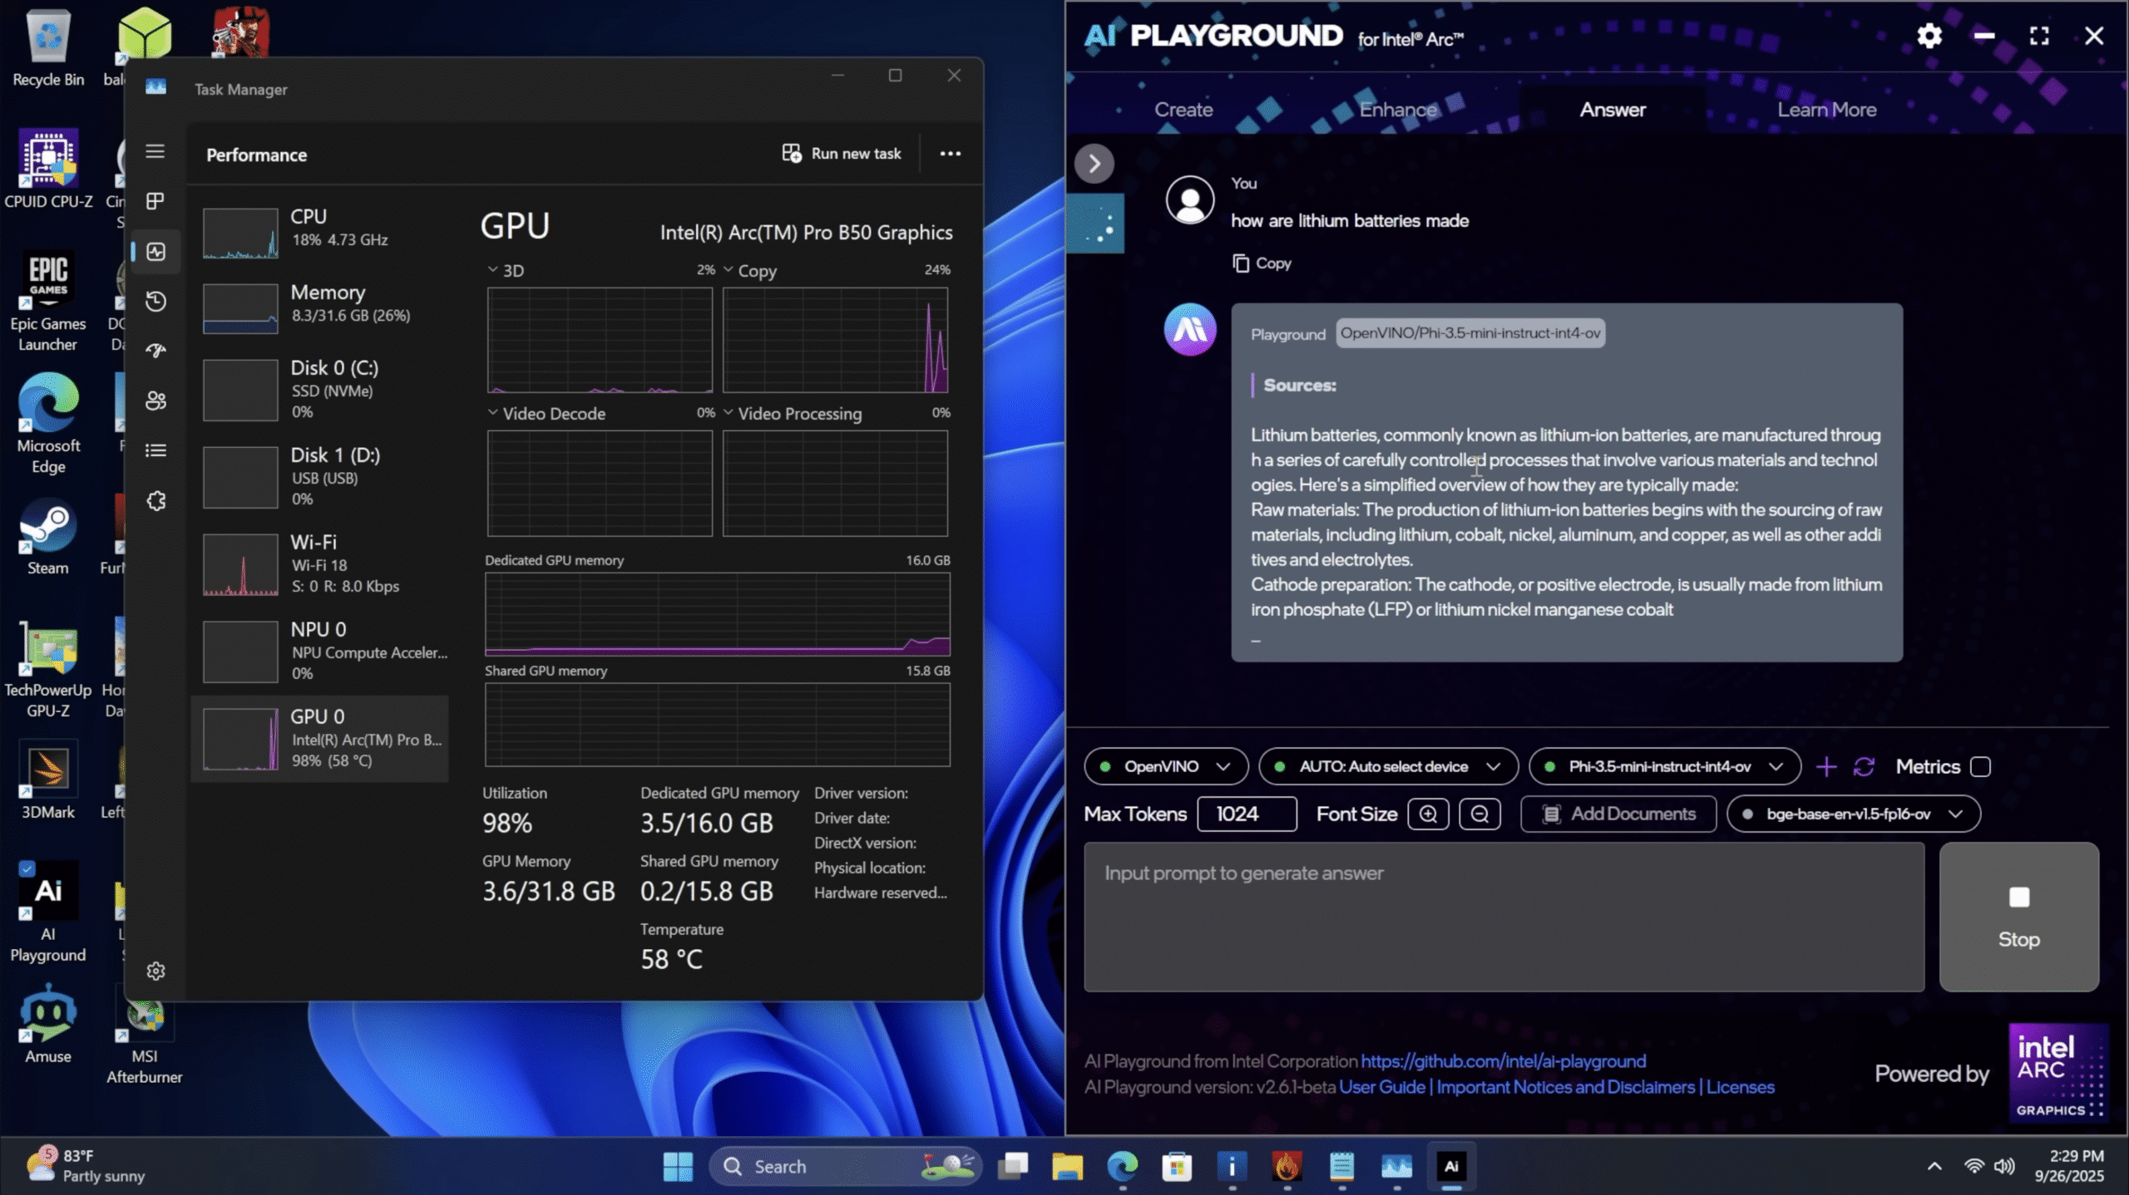
Task: Click the Max Tokens input field
Action: pos(1246,814)
